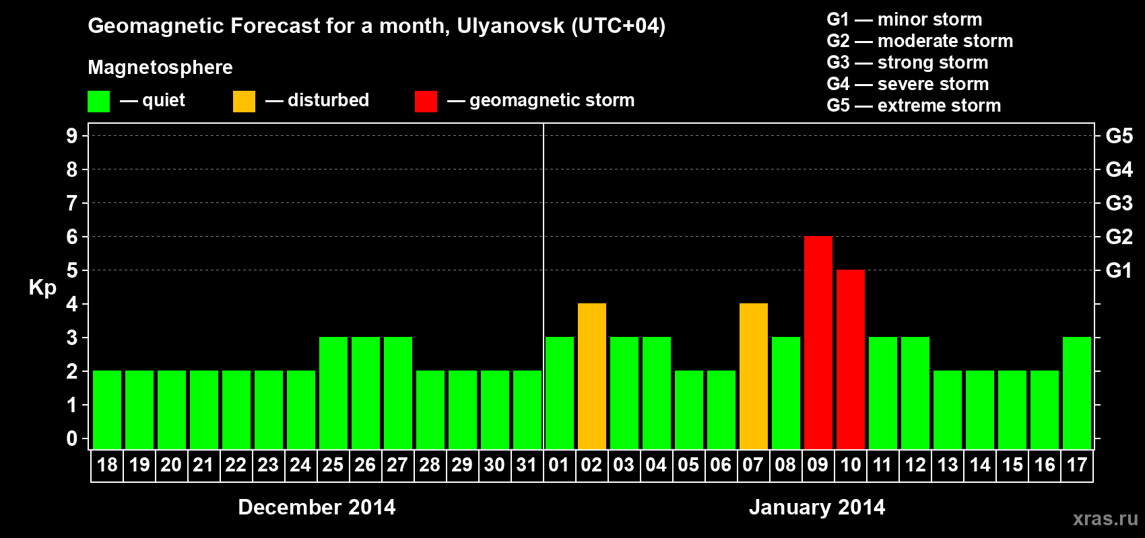Viewport: 1145px width, 538px height.
Task: Click the Magnetosphere heading
Action: 160,67
